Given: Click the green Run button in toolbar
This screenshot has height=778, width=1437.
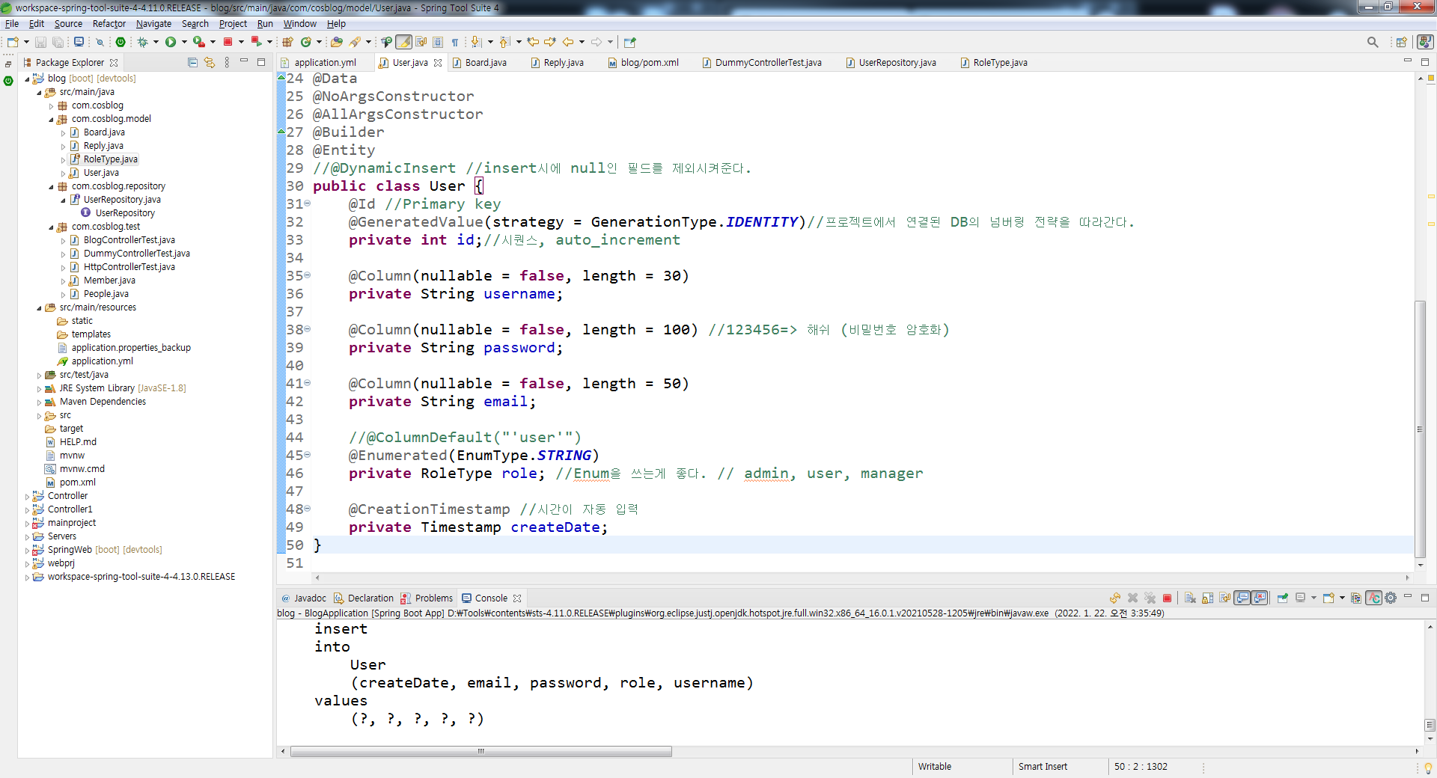Looking at the screenshot, I should pos(171,42).
